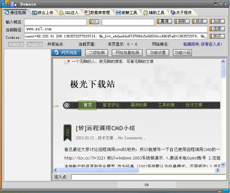230x193 pixels.
Task: Click the vertical scrollbar down arrow
Action: pos(223,165)
